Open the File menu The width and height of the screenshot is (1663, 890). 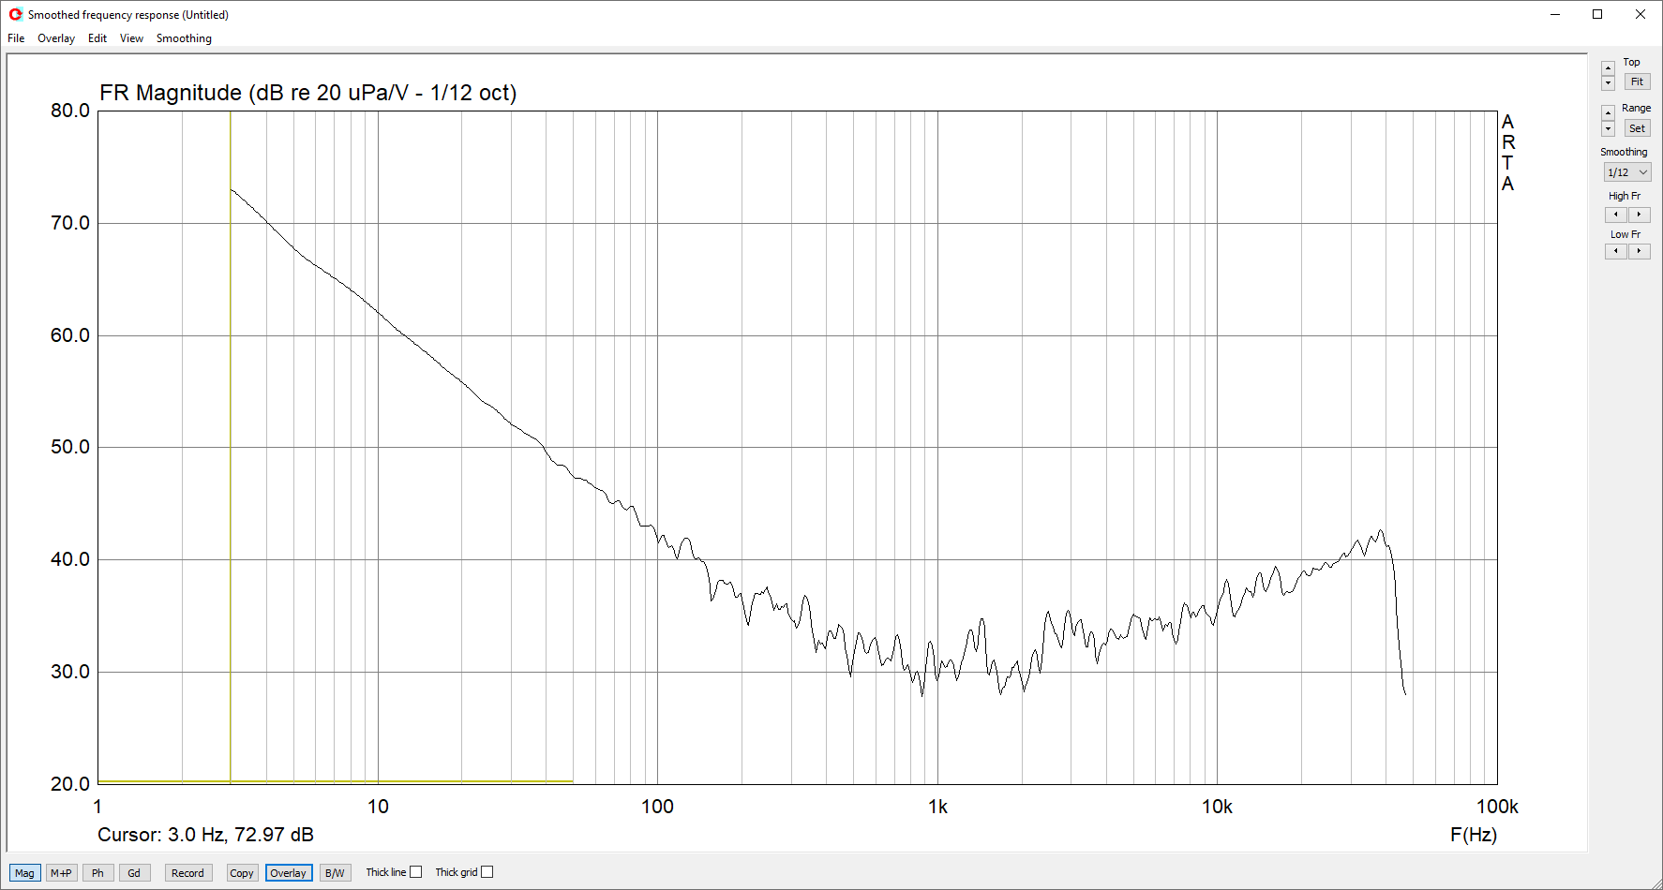pyautogui.click(x=16, y=38)
